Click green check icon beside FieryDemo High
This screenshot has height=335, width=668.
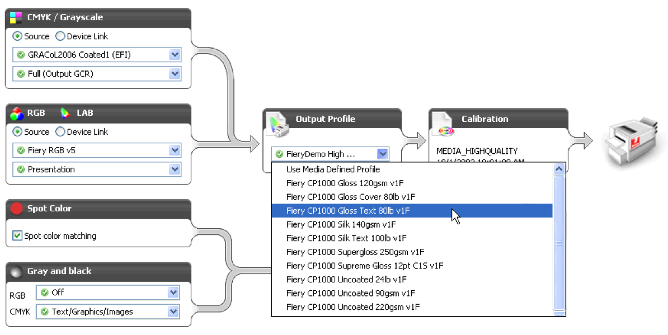pyautogui.click(x=280, y=154)
